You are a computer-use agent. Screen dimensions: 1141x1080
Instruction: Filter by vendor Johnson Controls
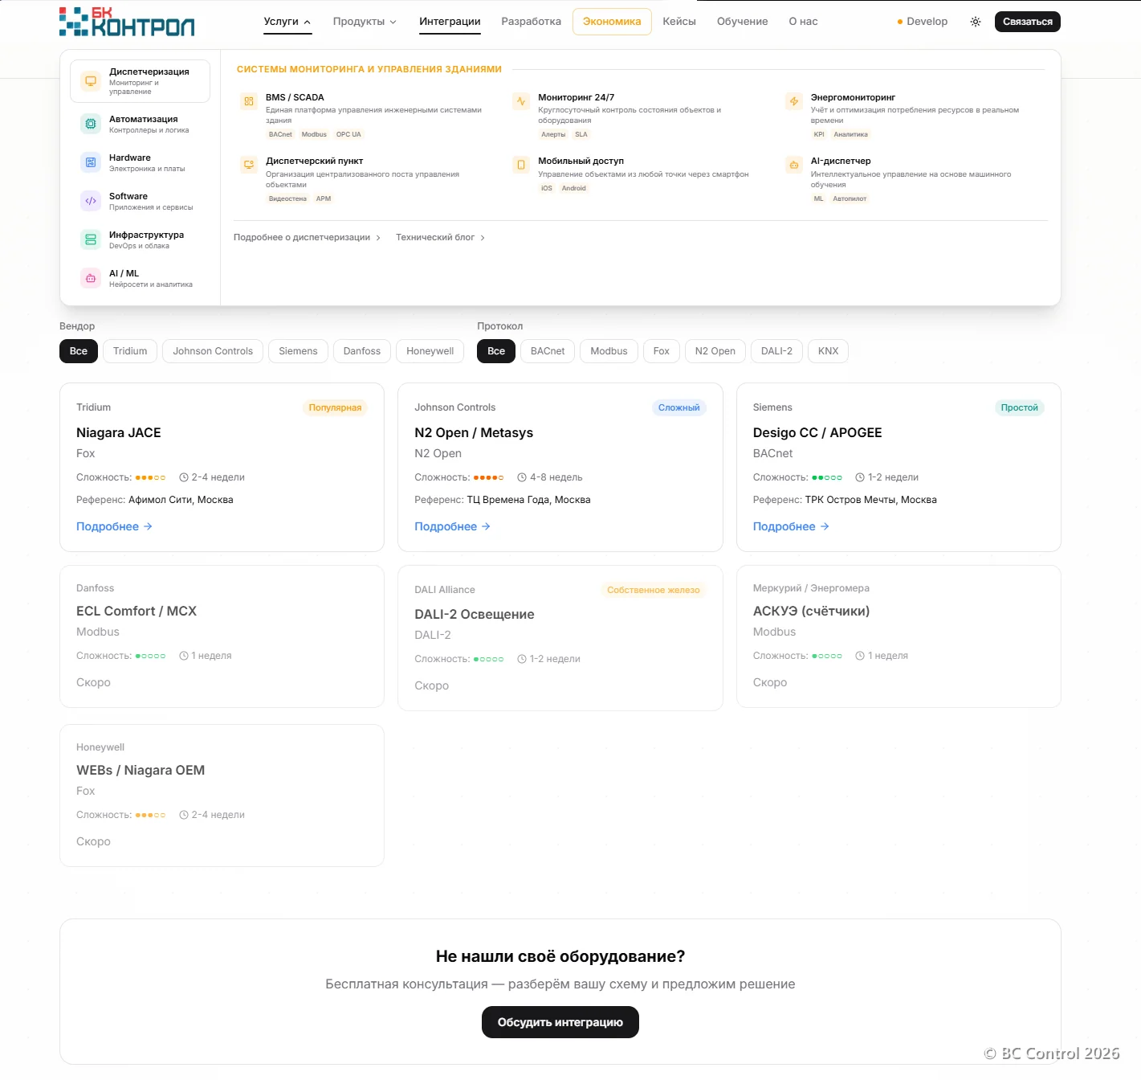coord(213,351)
